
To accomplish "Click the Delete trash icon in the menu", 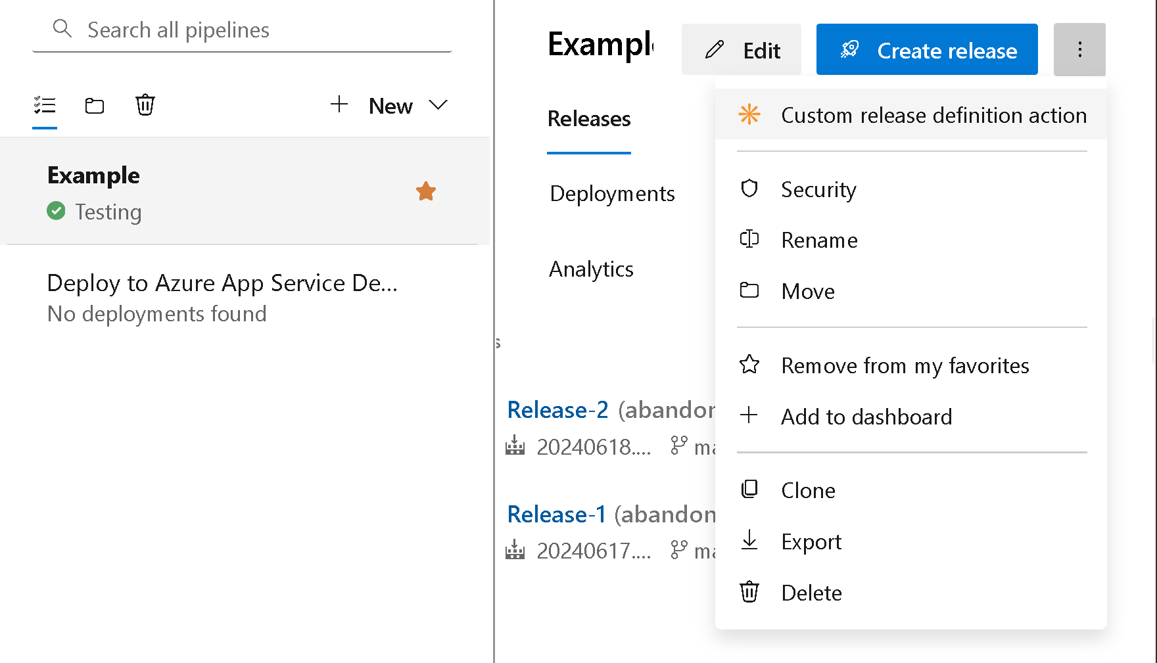I will [749, 591].
